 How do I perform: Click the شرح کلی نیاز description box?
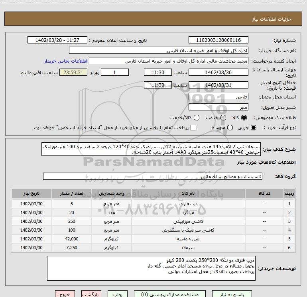pyautogui.click(x=151, y=149)
